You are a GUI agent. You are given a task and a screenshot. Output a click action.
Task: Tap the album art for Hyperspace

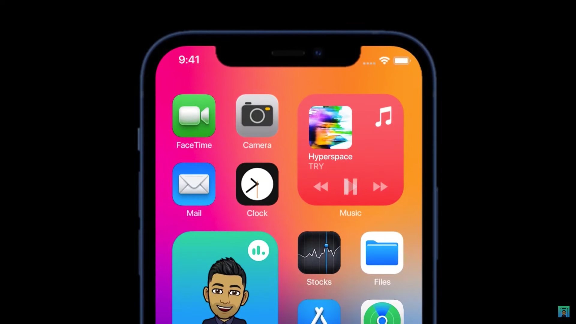coord(330,127)
